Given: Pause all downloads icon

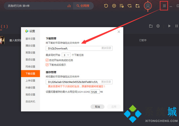Looking at the screenshot, I should [176, 26].
